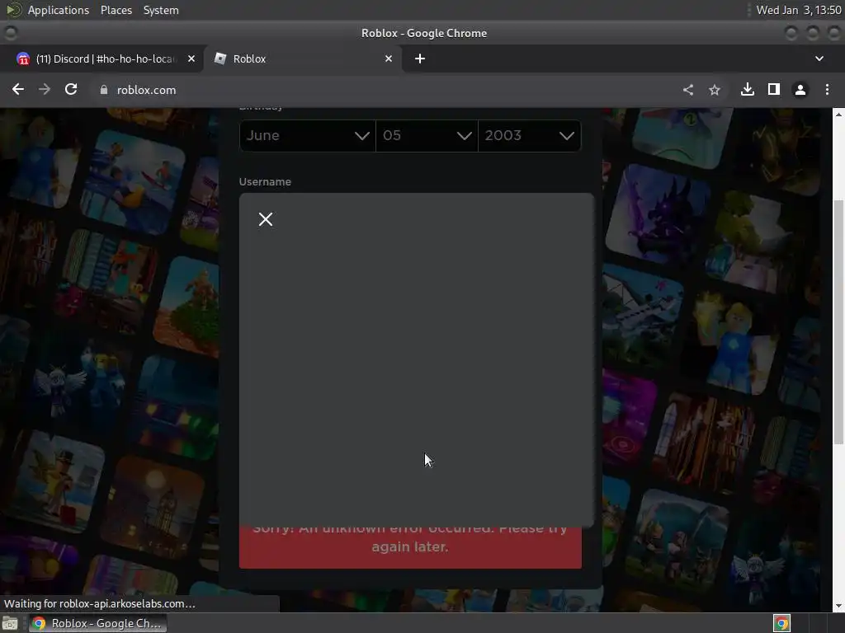845x633 pixels.
Task: Select the Roblox tab
Action: tap(303, 59)
